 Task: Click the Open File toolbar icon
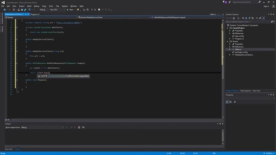coord(19,9)
